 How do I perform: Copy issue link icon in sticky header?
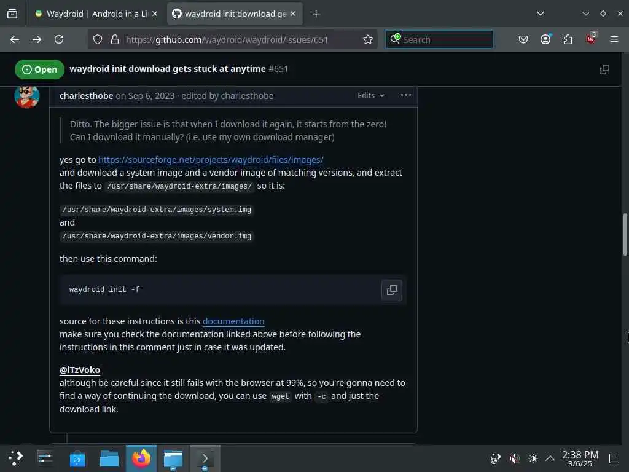click(x=604, y=69)
